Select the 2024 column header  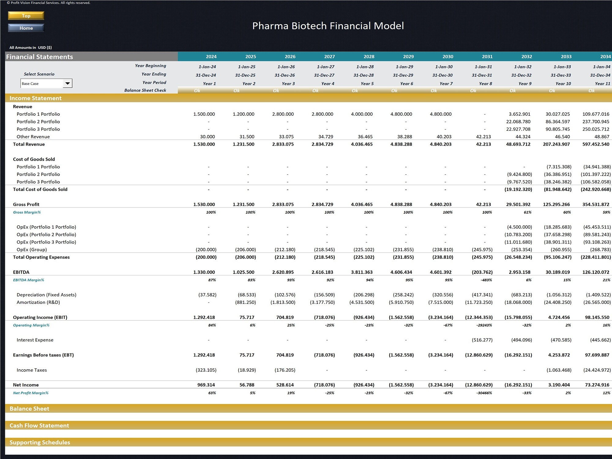pyautogui.click(x=212, y=57)
